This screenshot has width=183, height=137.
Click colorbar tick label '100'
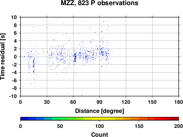(100, 126)
